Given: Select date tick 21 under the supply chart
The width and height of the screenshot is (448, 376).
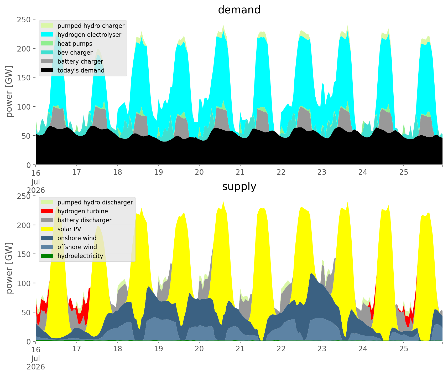Looking at the screenshot, I should 240,349.
